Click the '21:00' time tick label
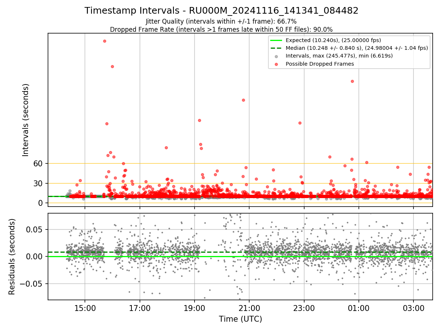 click(249, 308)
